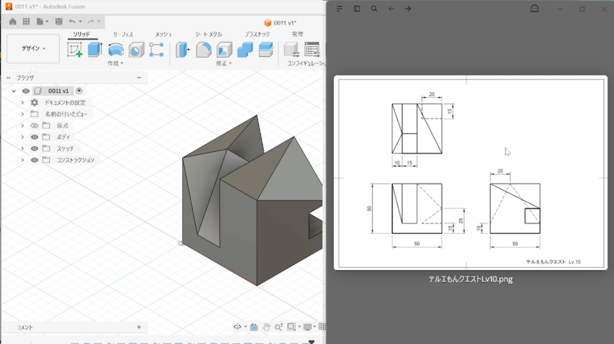Open the configuration table icon
614x344 pixels.
312,49
